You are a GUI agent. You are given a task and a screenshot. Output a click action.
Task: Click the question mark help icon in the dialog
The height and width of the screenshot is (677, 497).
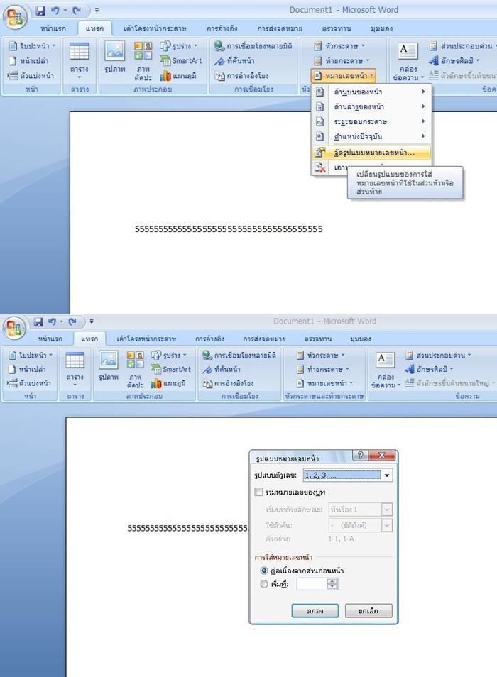(360, 455)
